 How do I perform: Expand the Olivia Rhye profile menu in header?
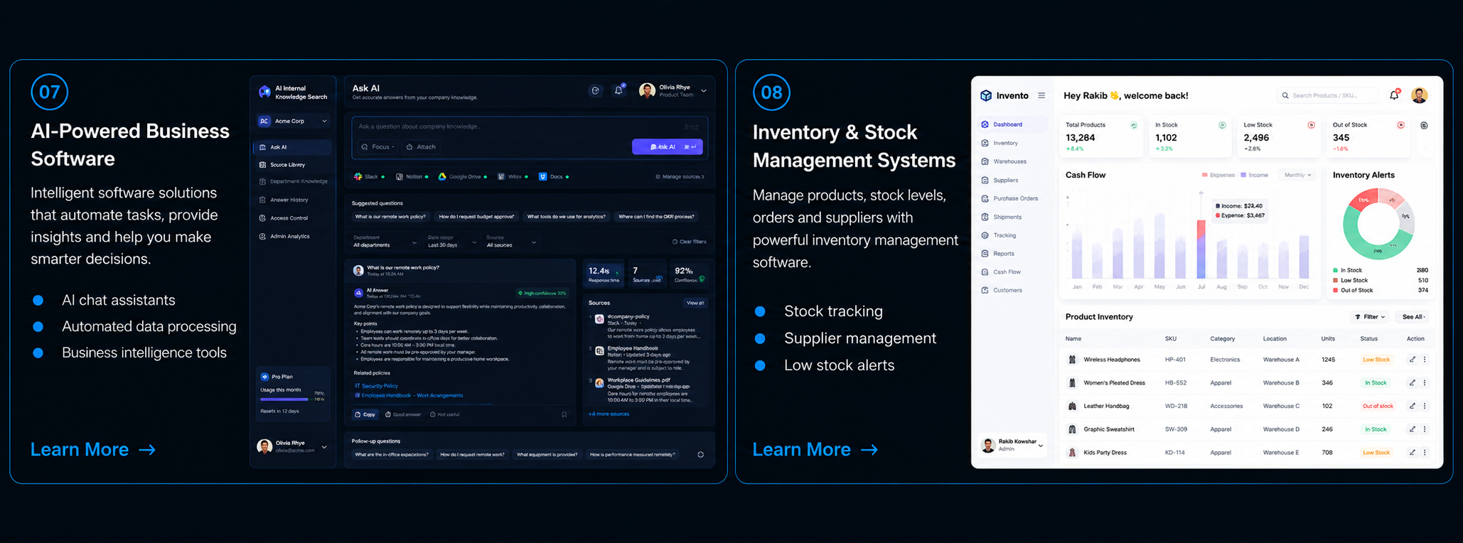[704, 91]
